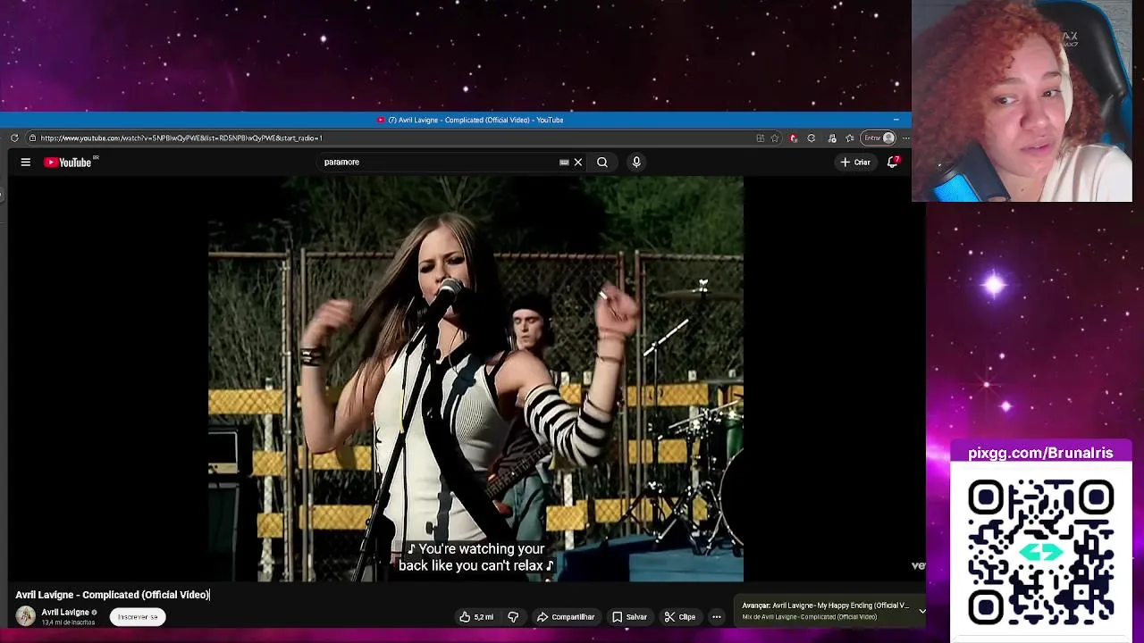Click the 'Avril Lavigne - Complicated (Official Video)' title
This screenshot has width=1144, height=643.
point(113,595)
